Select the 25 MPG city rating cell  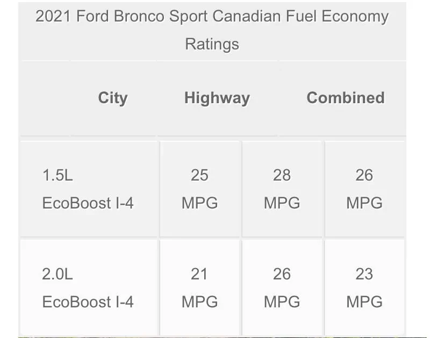point(199,189)
